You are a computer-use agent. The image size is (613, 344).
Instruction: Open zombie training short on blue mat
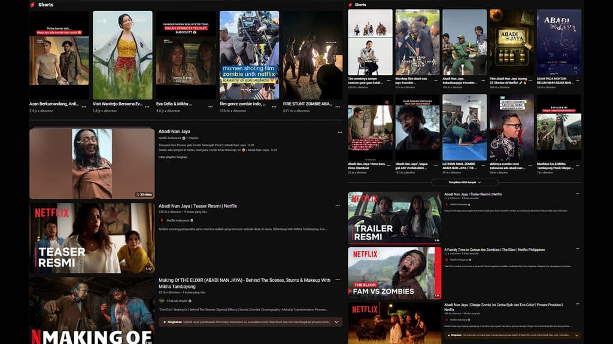tap(465, 127)
